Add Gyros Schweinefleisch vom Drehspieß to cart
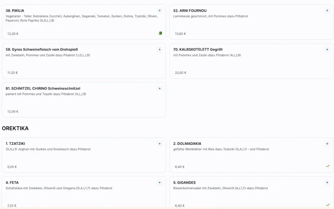 159,50
